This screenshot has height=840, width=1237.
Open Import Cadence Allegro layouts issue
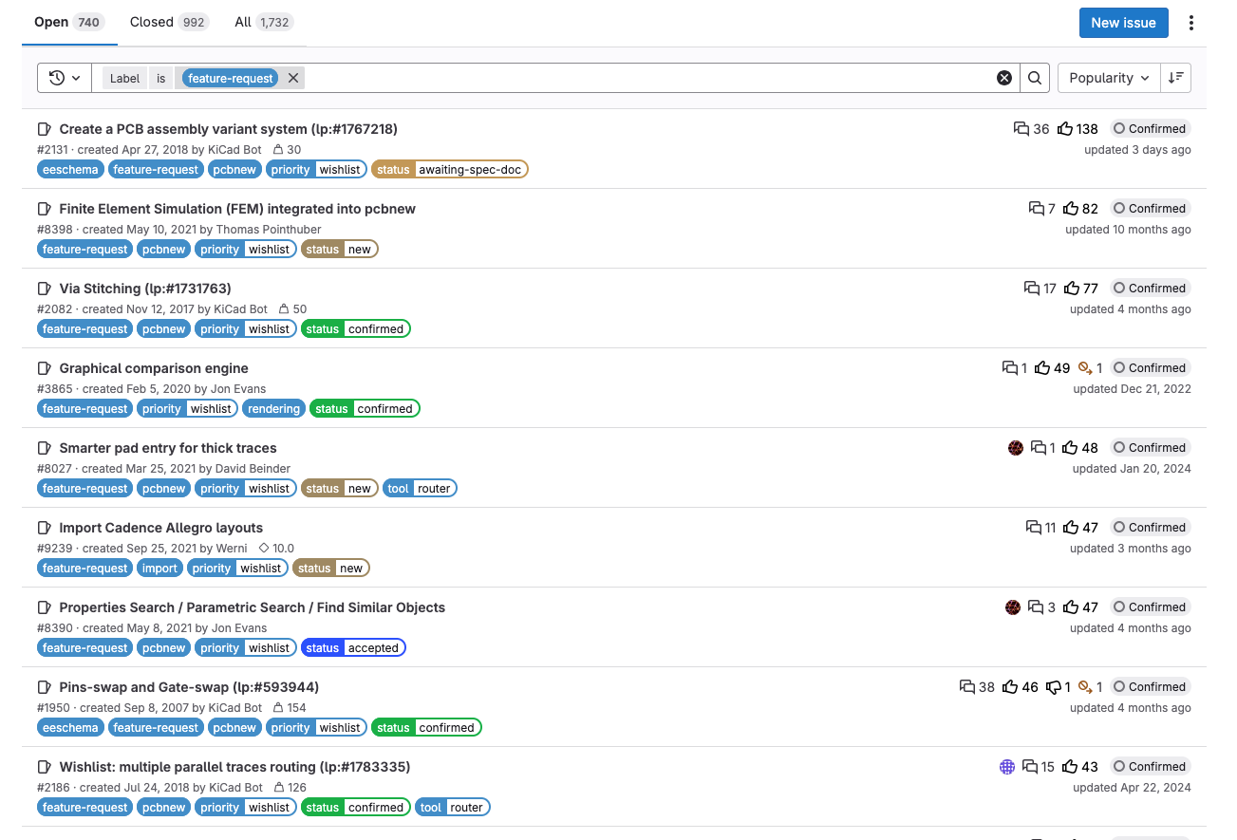tap(161, 528)
